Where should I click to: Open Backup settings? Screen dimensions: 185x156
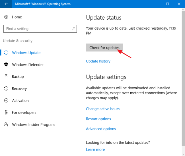point(18,77)
